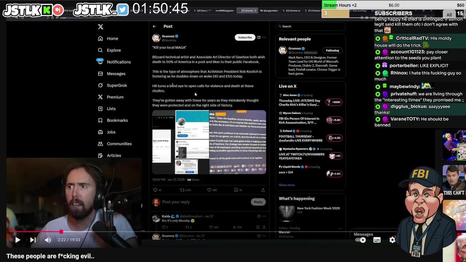Click the X Search input field
This screenshot has width=466, height=262.
tap(311, 26)
